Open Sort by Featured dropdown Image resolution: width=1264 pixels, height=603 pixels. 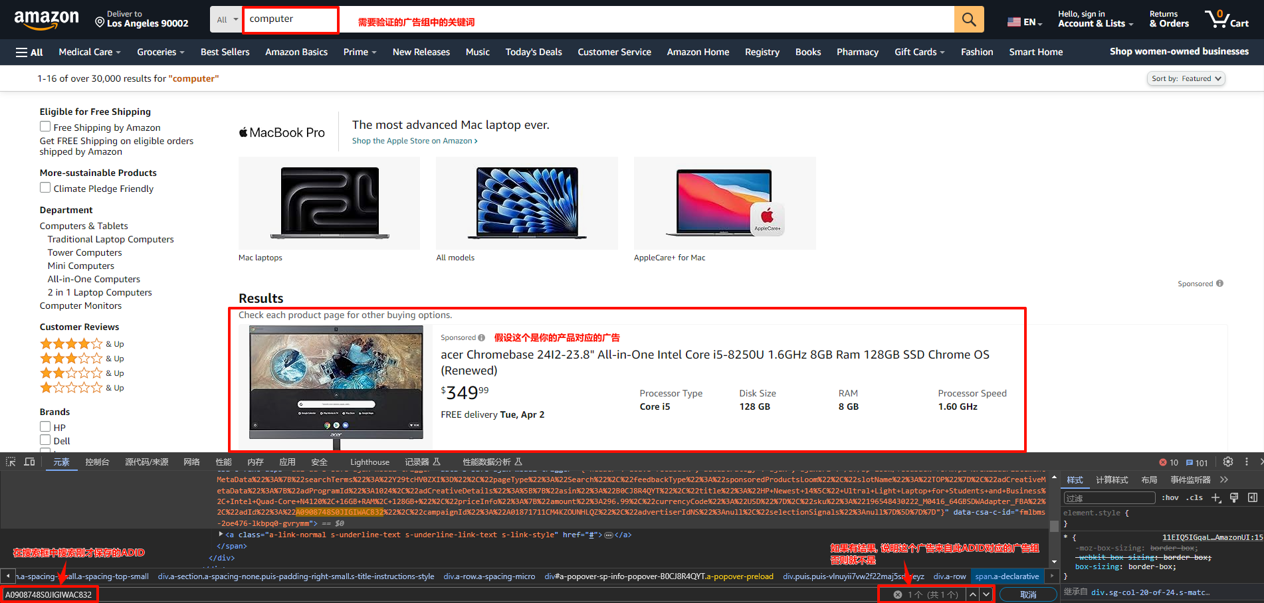pos(1186,78)
